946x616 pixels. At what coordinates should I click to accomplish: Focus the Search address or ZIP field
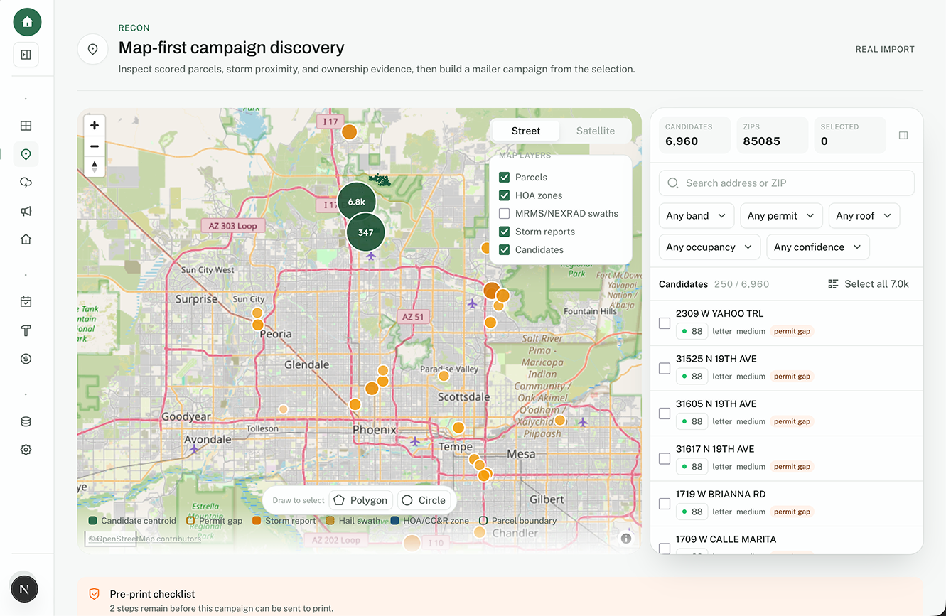(787, 183)
